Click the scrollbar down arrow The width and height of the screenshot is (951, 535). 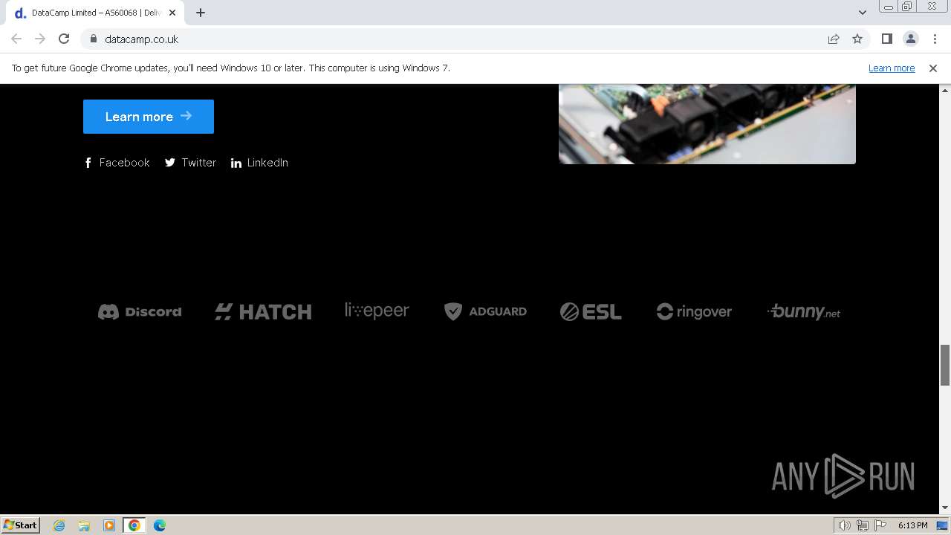coord(945,508)
